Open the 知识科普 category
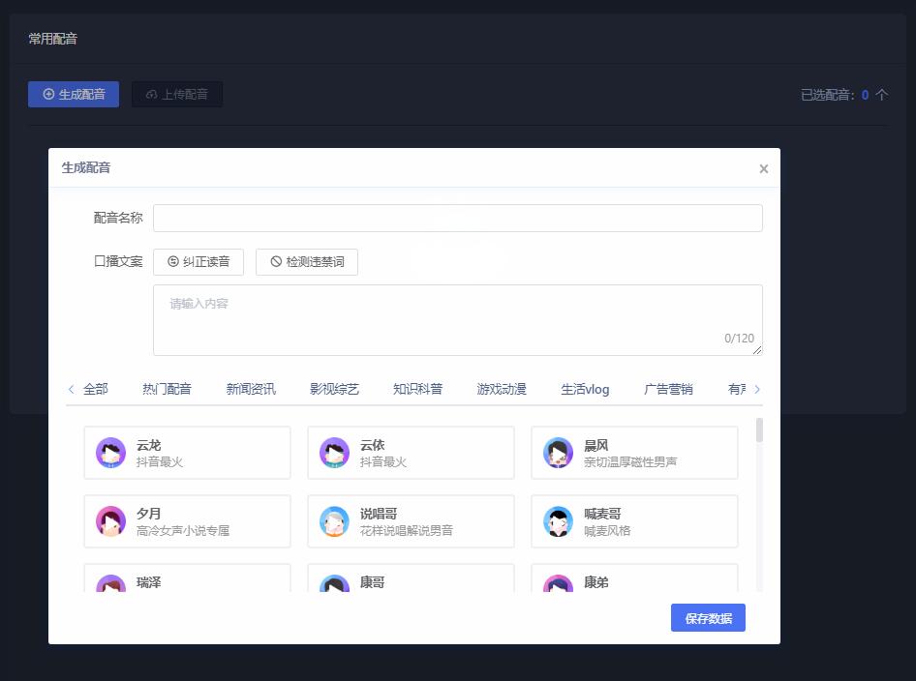Screen dimensions: 916x681 (x=418, y=388)
